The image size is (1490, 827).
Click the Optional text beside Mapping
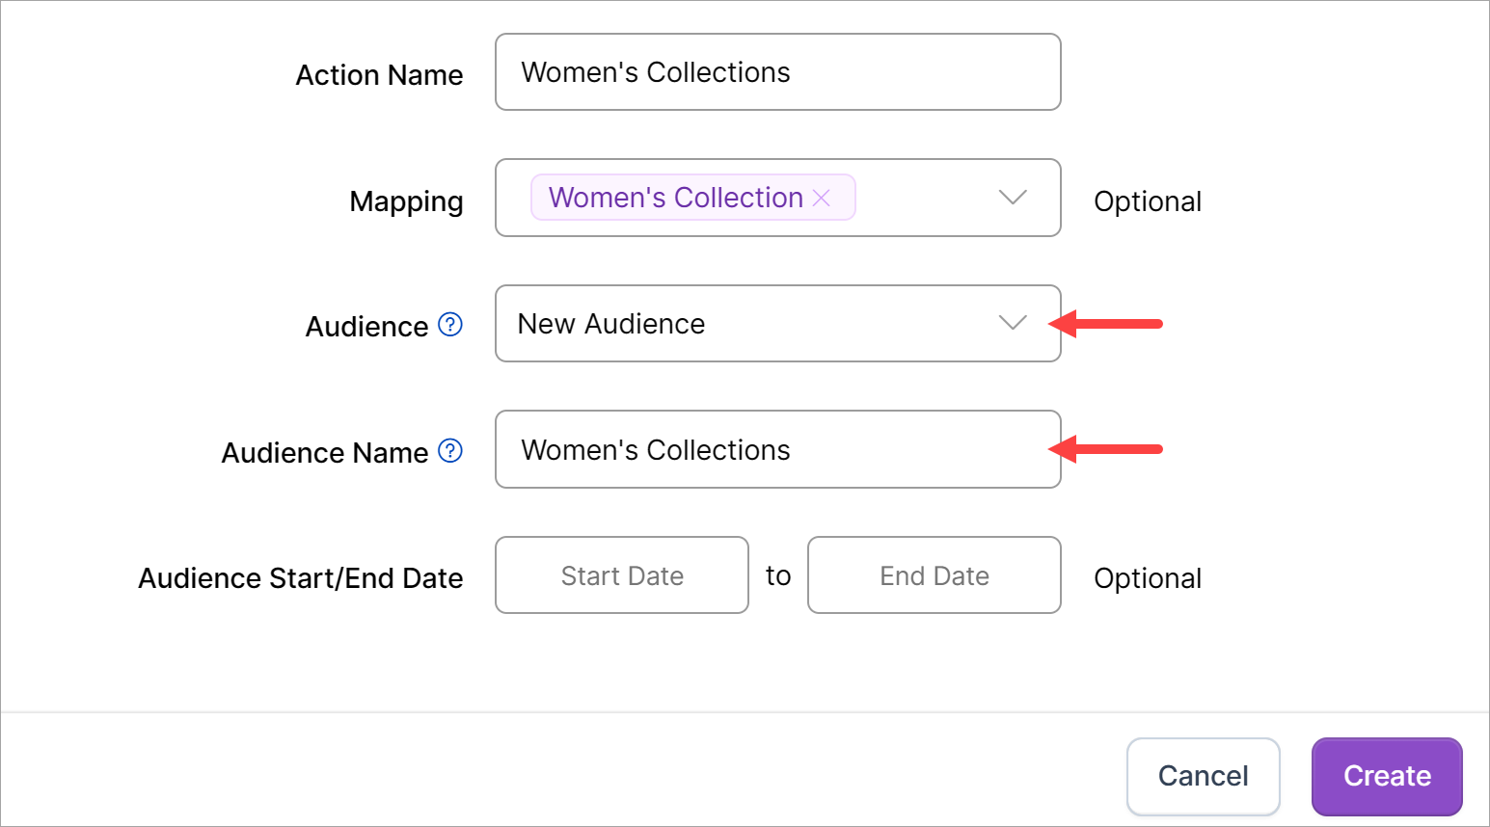tap(1147, 201)
